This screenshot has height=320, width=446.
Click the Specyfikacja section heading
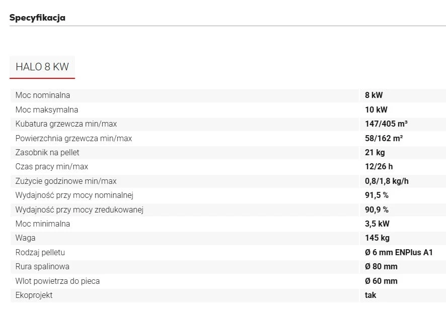[x=37, y=18]
